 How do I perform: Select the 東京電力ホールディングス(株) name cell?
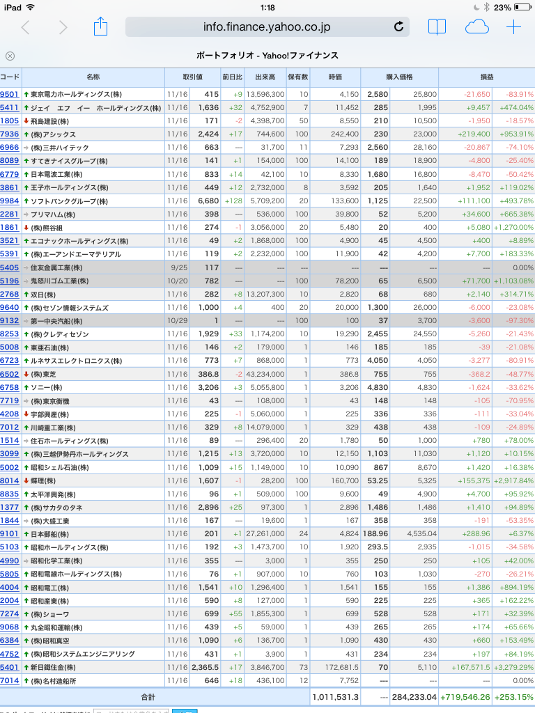point(93,94)
